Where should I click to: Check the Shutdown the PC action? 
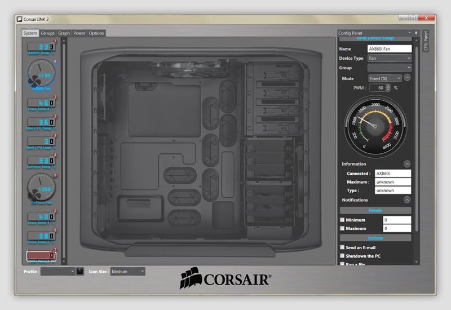[x=342, y=256]
